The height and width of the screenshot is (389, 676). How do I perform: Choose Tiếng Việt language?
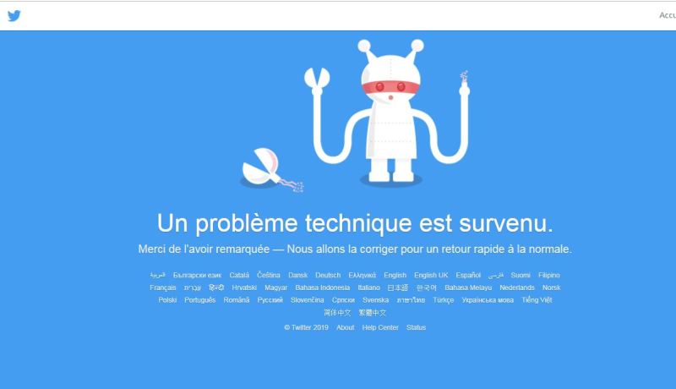(x=537, y=300)
